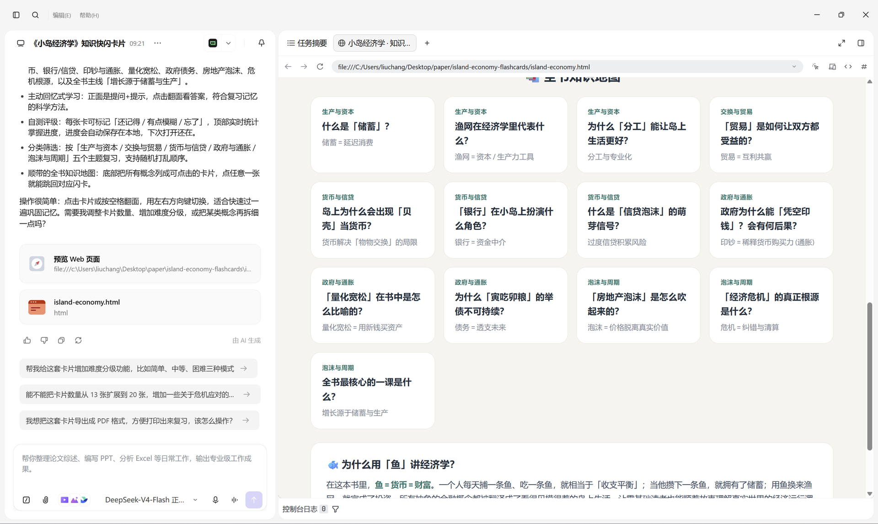Click the audio waveform icon
The width and height of the screenshot is (878, 524).
[235, 500]
